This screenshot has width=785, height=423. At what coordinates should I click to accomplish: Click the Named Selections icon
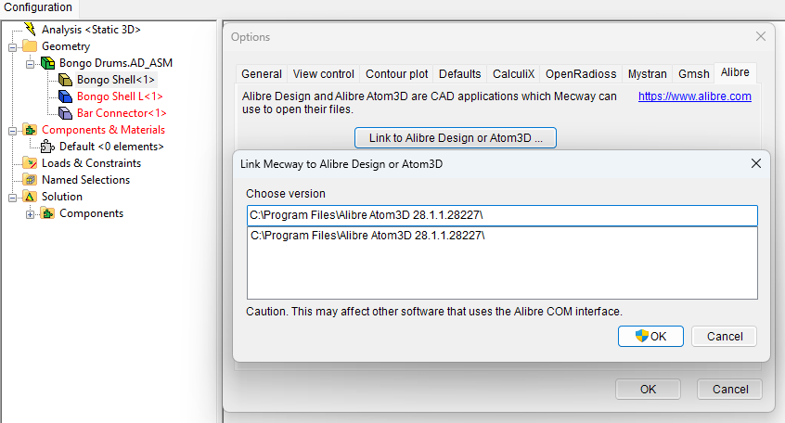(x=30, y=180)
